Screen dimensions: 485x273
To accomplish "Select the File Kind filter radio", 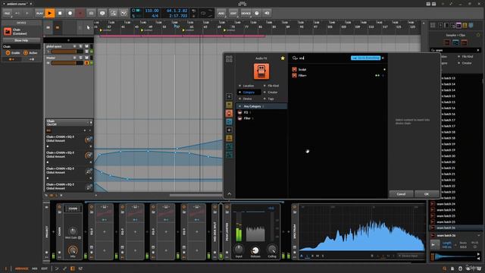I will pos(271,86).
